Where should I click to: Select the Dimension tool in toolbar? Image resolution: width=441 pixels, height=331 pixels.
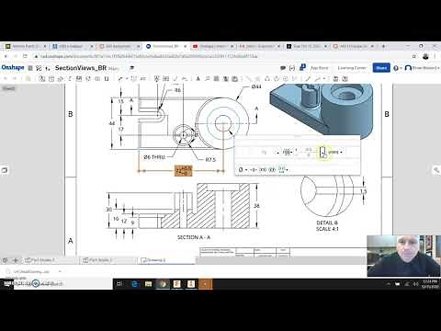coord(120,79)
